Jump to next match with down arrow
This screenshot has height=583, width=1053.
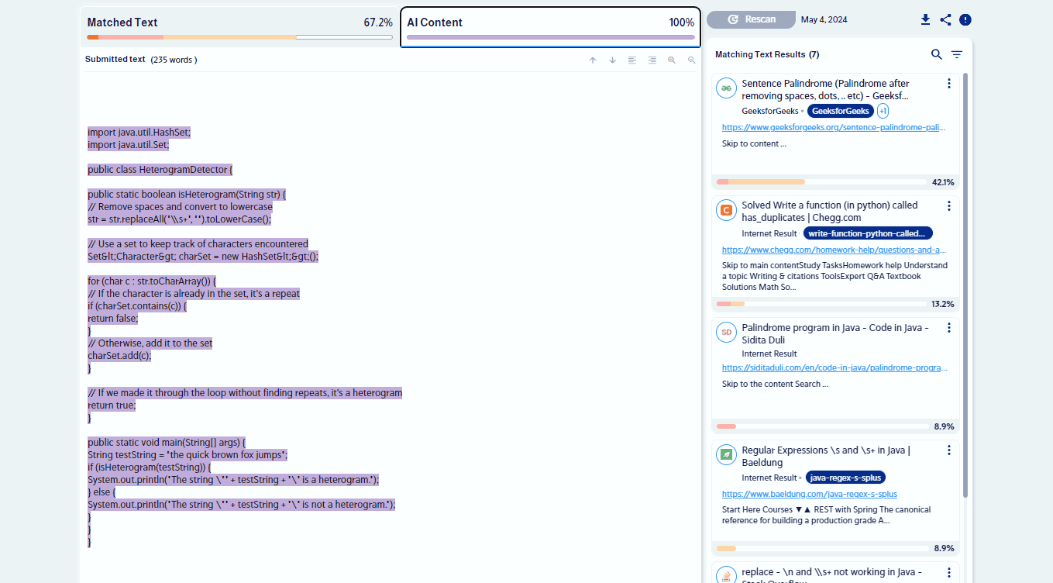pyautogui.click(x=612, y=60)
